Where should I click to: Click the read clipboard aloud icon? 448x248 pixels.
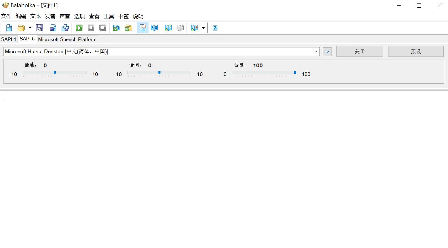coord(117,28)
